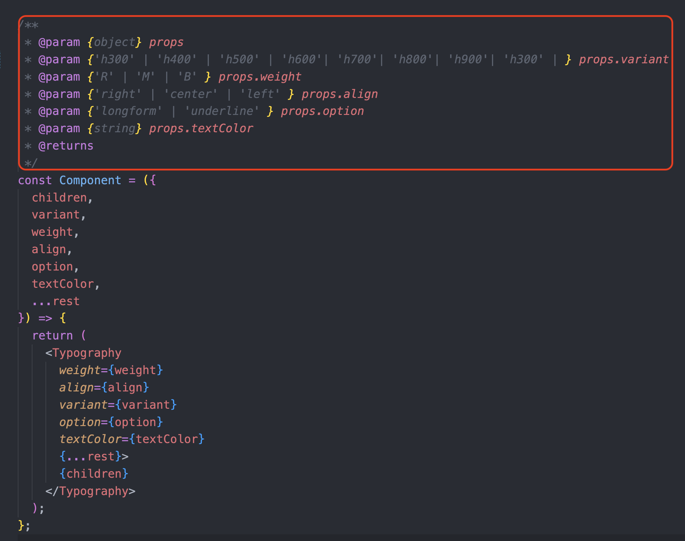Click props.option in the JSDoc comment
The image size is (685, 541).
pos(322,111)
